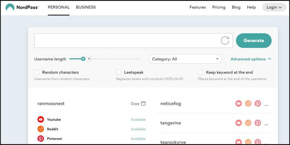Click the generated username text field
The width and height of the screenshot is (290, 145).
[127, 41]
